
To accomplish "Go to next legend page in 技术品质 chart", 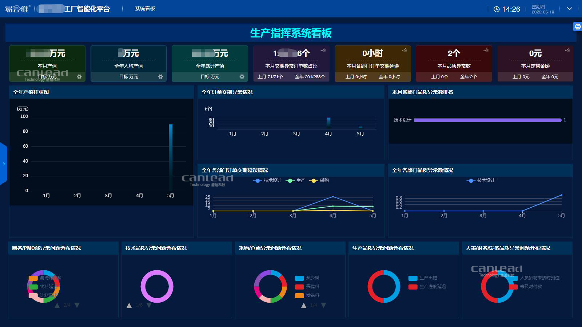I will 149,305.
